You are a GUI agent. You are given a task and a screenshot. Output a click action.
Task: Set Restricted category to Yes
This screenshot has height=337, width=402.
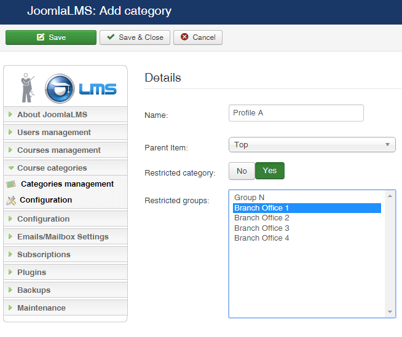point(269,171)
